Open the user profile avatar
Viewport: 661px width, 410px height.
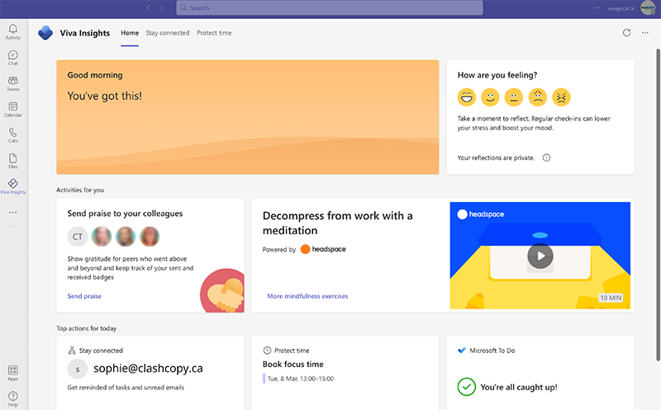(648, 7)
